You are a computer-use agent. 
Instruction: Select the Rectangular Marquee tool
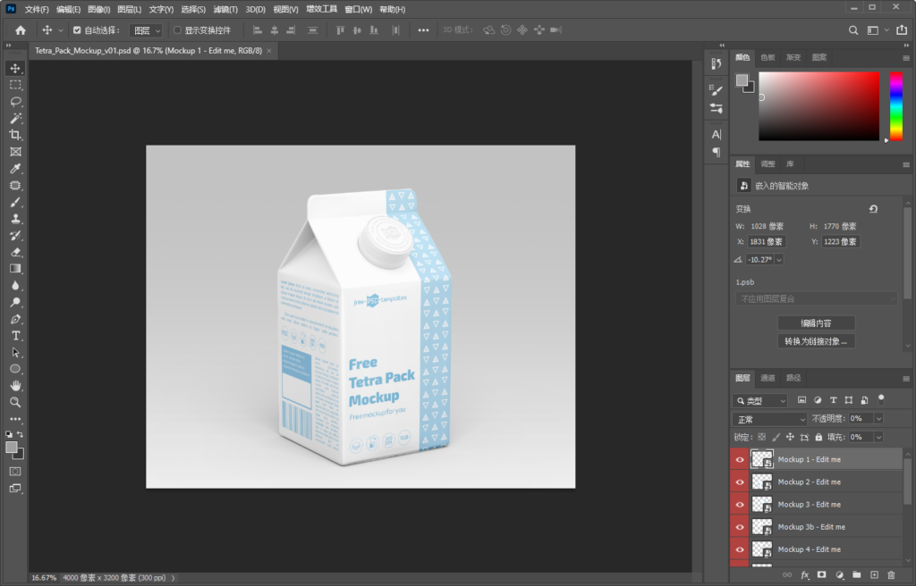click(15, 85)
